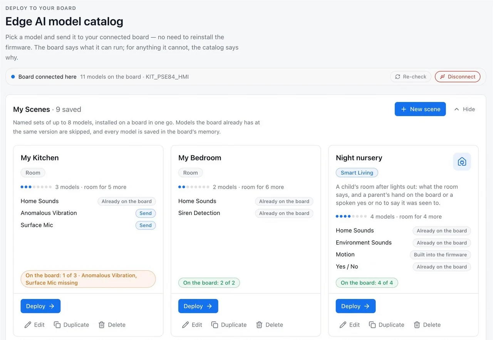Image resolution: width=493 pixels, height=340 pixels.
Task: Deploy the My Kitchen scene
Action: [40, 306]
